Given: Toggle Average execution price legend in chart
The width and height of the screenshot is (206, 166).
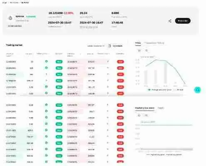Looking at the screenshot, I should [160, 90].
